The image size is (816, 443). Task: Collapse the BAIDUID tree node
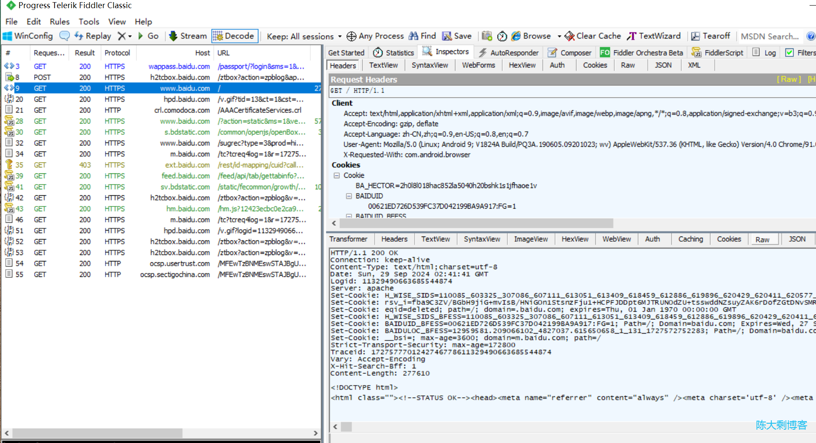[x=349, y=196]
